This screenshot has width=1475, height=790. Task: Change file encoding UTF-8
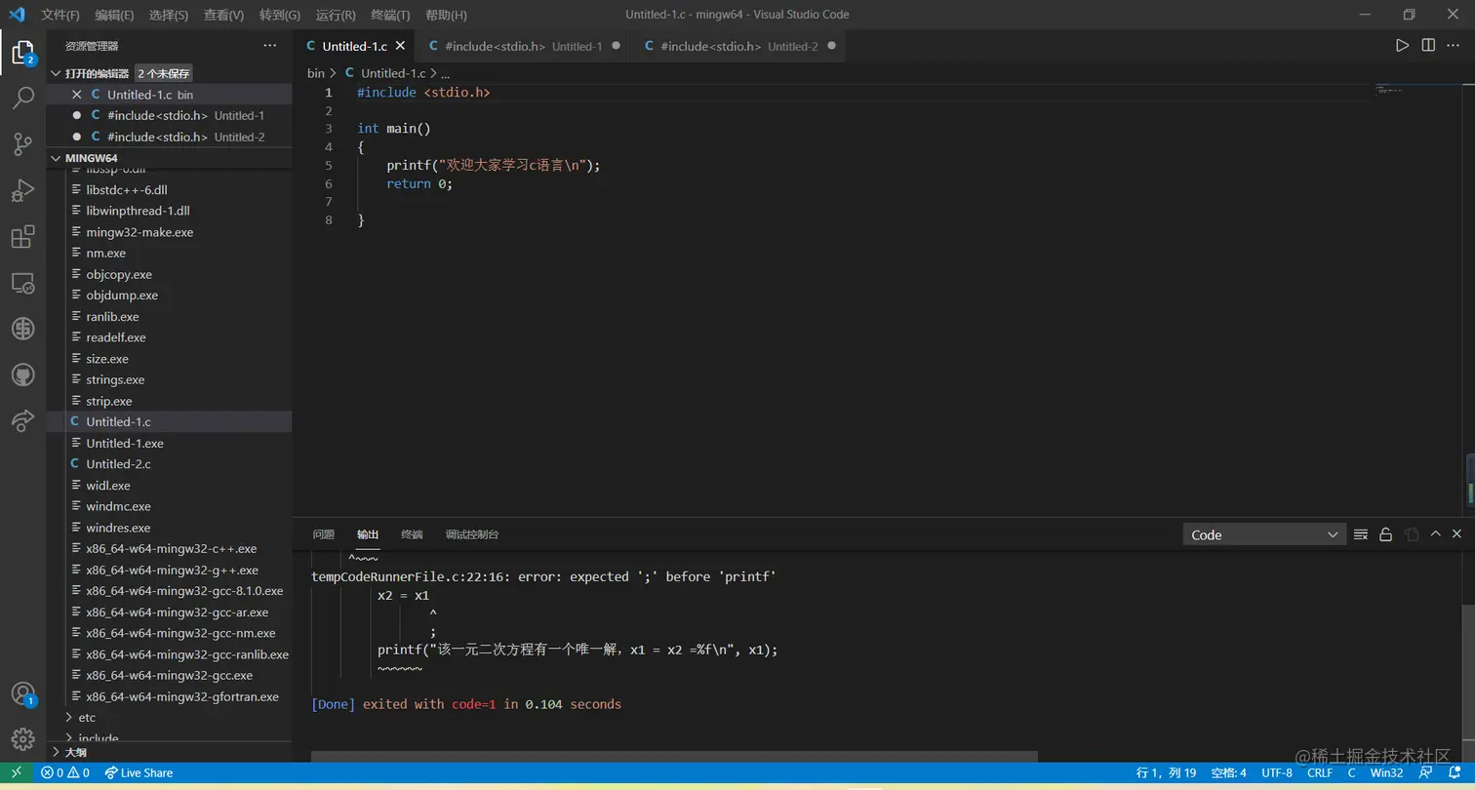pos(1276,772)
